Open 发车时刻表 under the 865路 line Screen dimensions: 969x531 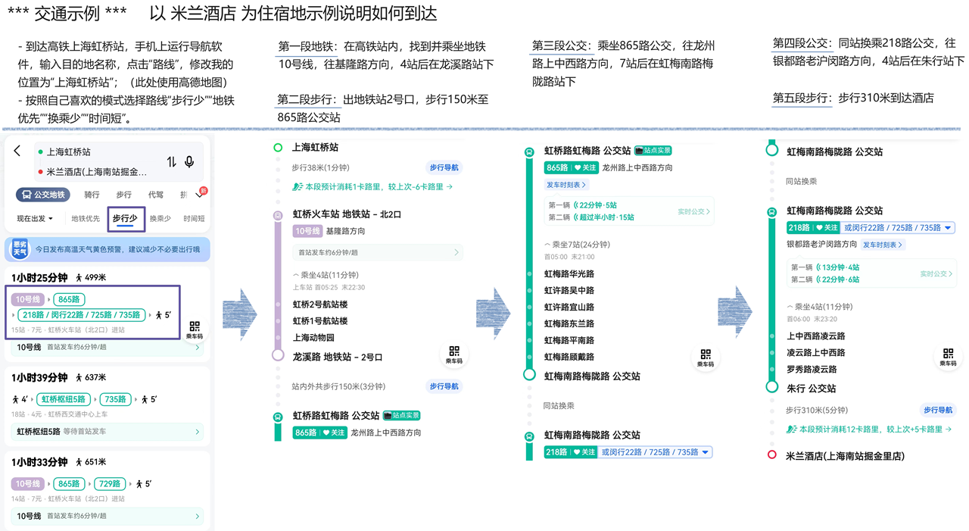pyautogui.click(x=566, y=185)
